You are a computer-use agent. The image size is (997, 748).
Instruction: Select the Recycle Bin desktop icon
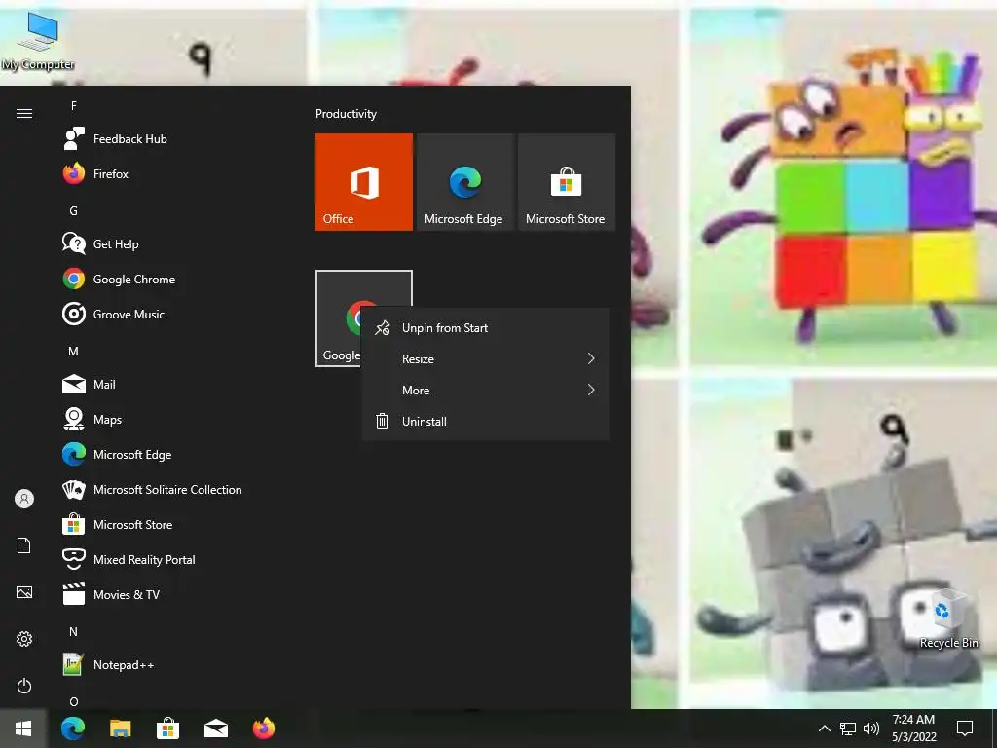coord(948,618)
